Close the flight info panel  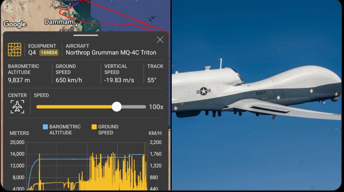click(x=160, y=40)
